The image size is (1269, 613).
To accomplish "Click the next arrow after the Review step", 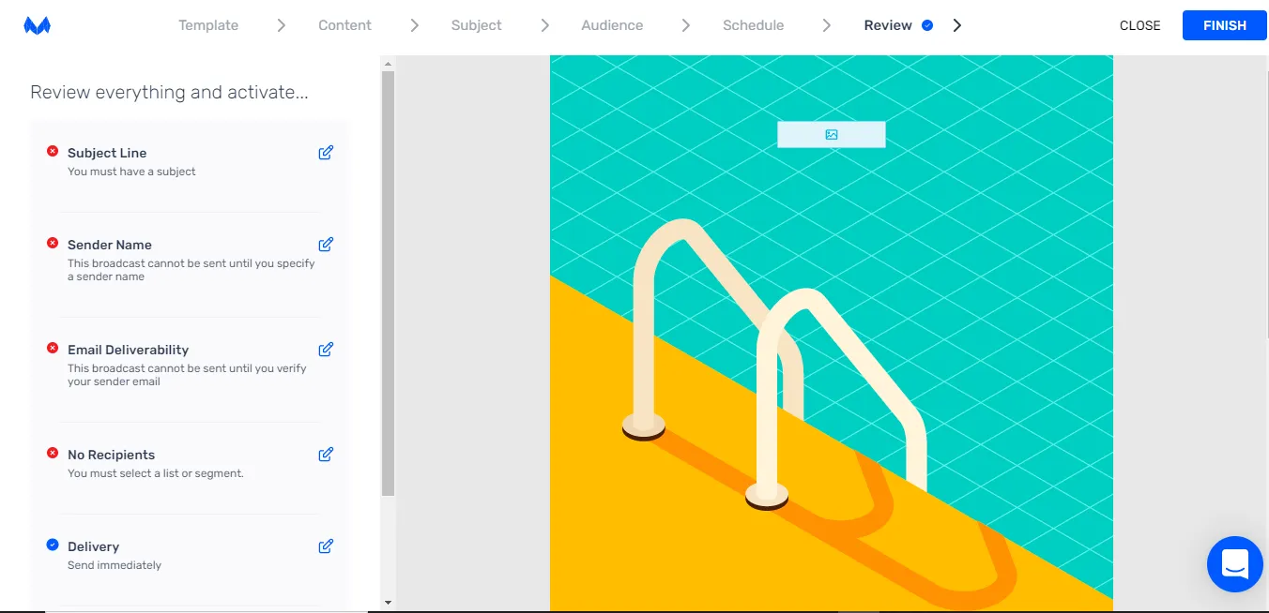I will coord(957,25).
